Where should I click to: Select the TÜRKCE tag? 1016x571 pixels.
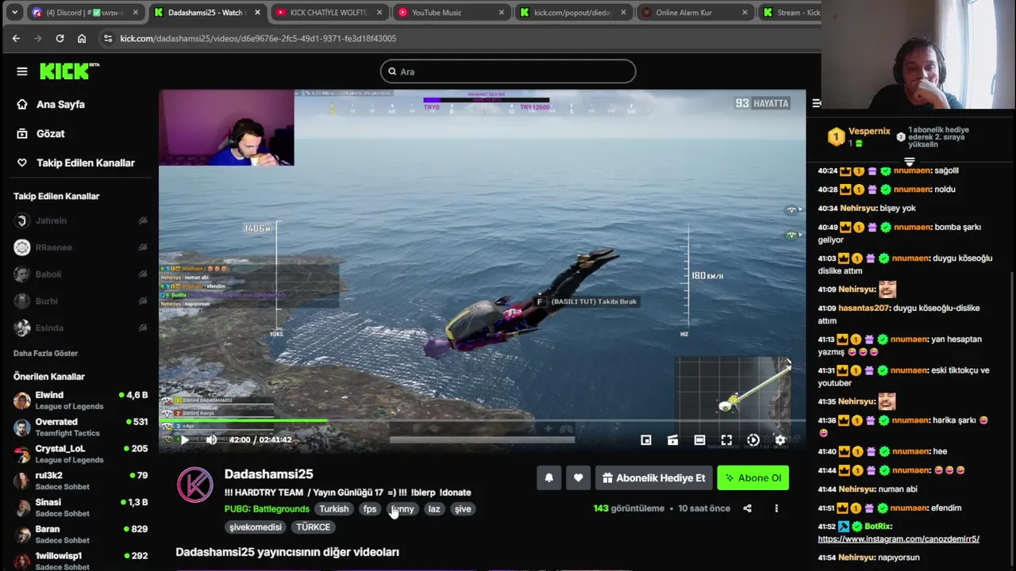pos(314,527)
